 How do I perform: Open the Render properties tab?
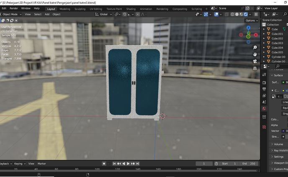click(264, 83)
